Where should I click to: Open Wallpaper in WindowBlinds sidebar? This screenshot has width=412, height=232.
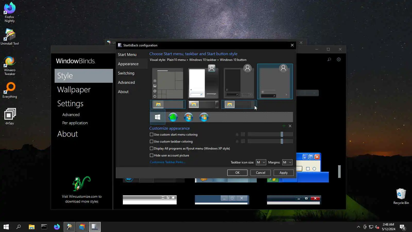74,90
